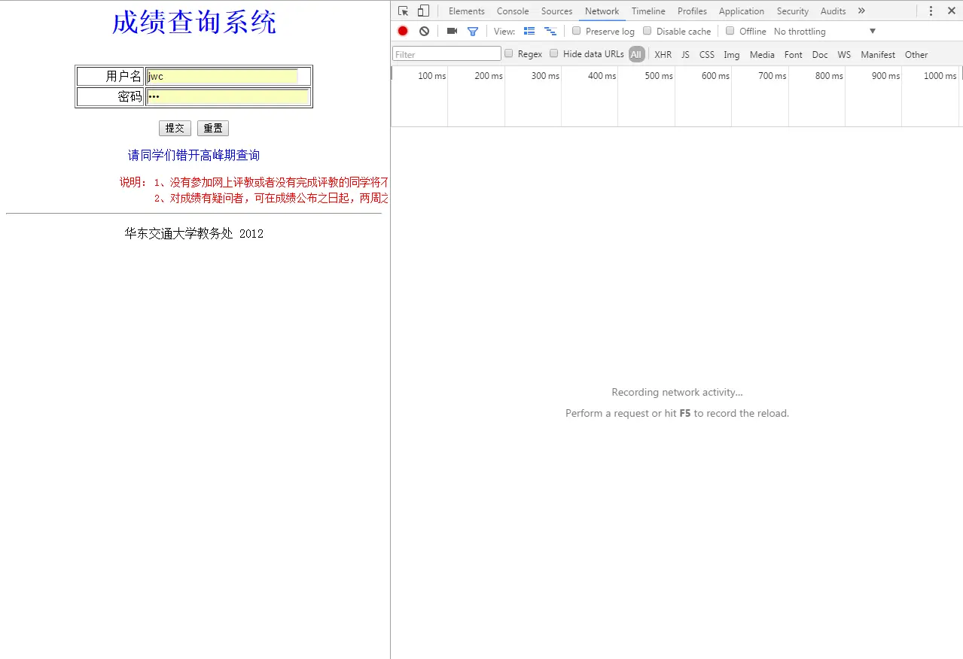Select the inspect element tool in DevTools
This screenshot has width=963, height=659.
404,11
